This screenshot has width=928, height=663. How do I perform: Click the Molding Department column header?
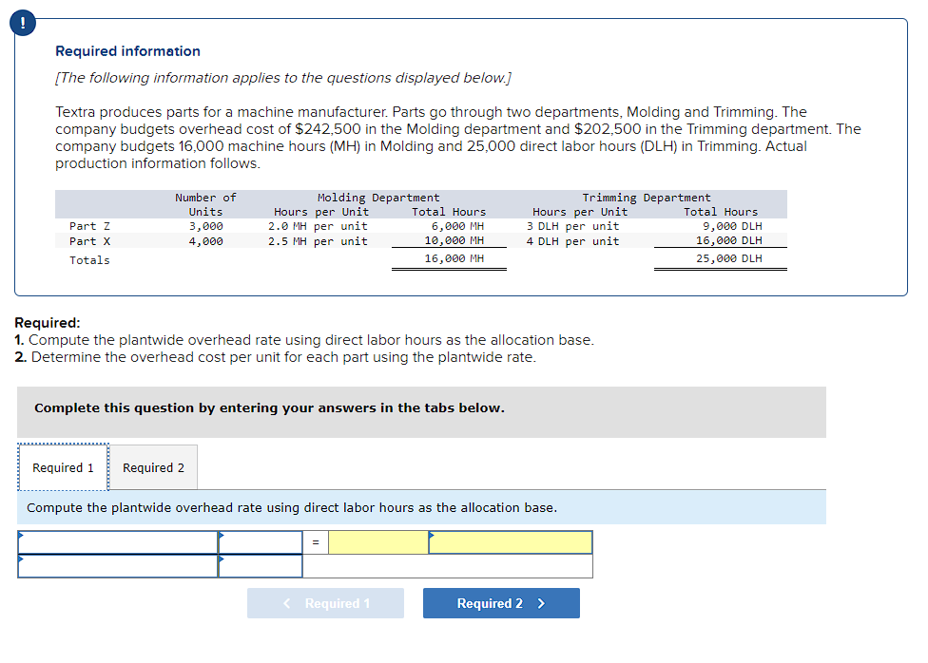(x=378, y=198)
